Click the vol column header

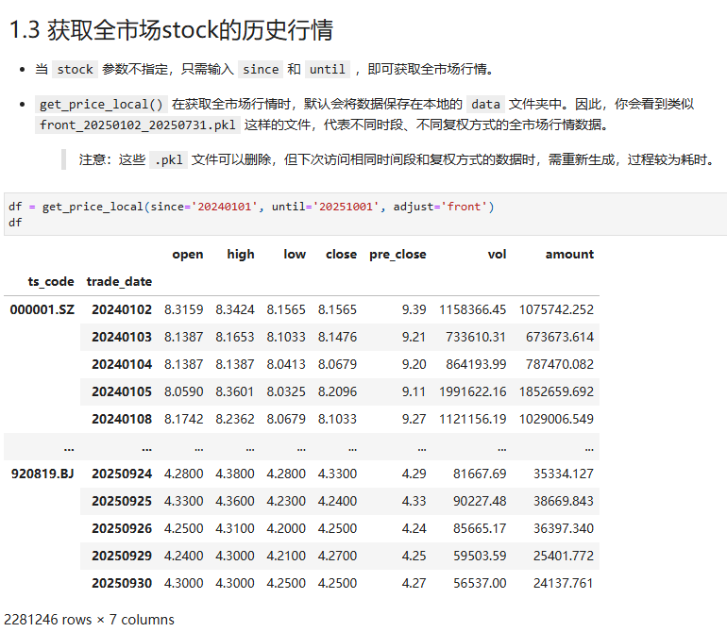tap(497, 254)
